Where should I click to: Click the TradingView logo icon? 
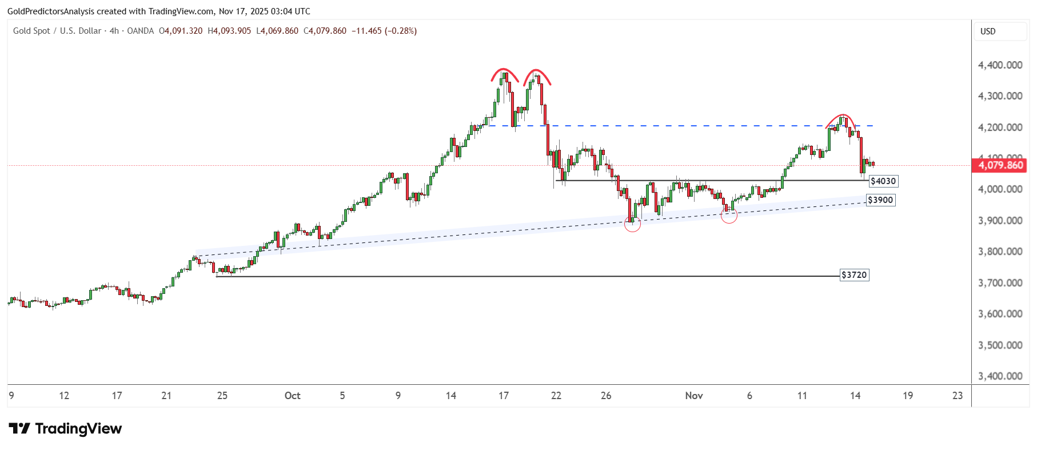tap(19, 428)
